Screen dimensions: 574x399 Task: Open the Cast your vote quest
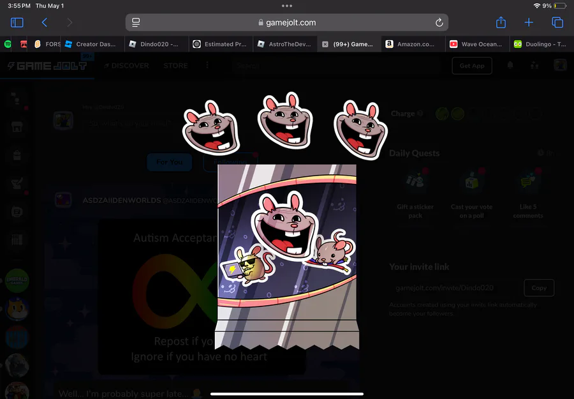(x=471, y=194)
